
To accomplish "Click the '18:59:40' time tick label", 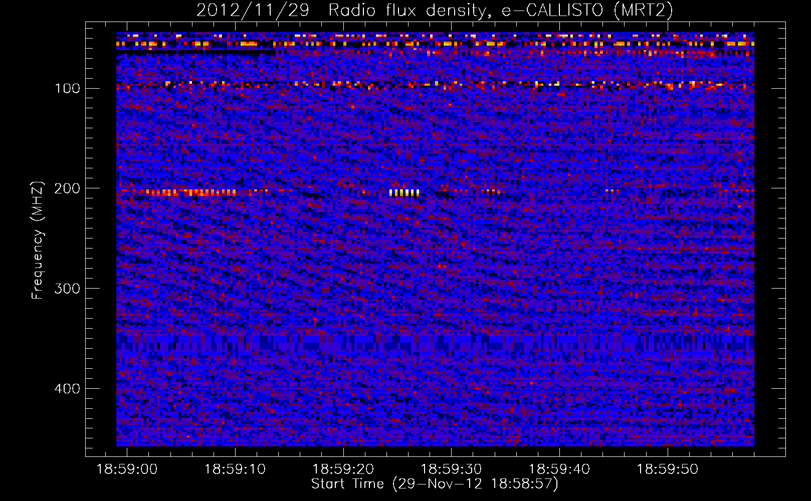I will click(559, 469).
